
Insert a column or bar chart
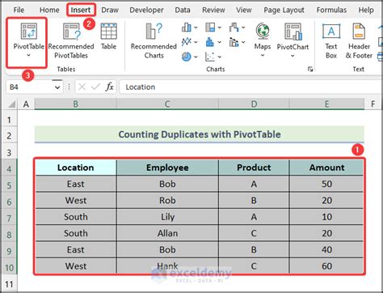tap(187, 28)
